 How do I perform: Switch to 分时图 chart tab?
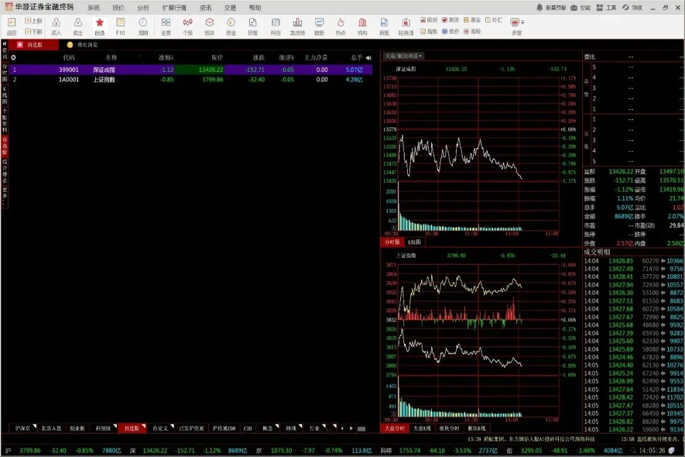coord(392,242)
